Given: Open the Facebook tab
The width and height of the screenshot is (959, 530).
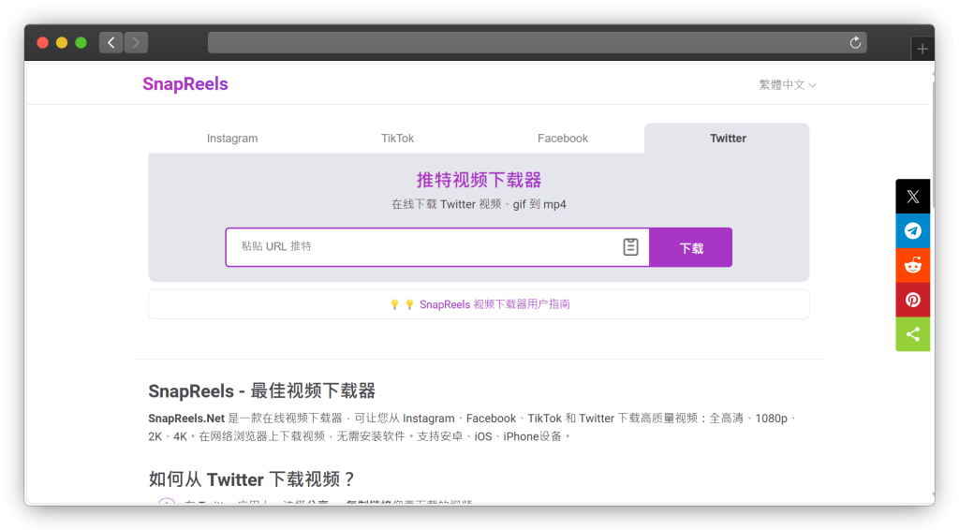Looking at the screenshot, I should (563, 139).
